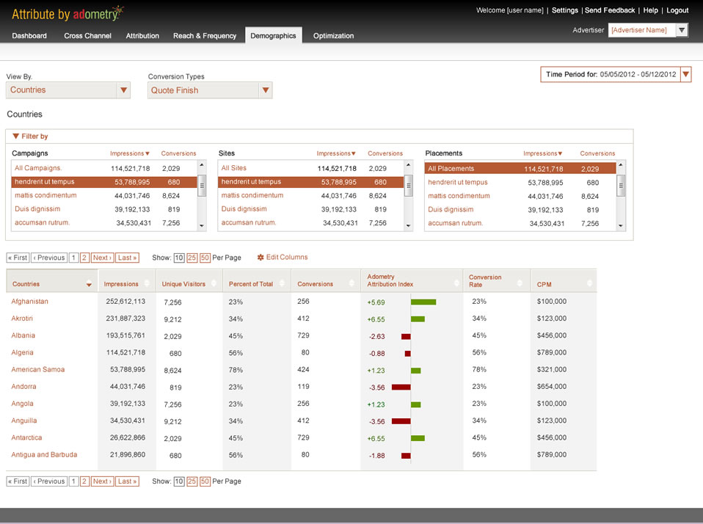This screenshot has height=524, width=703.
Task: Sort Placements by Impressions header
Action: pyautogui.click(x=543, y=153)
